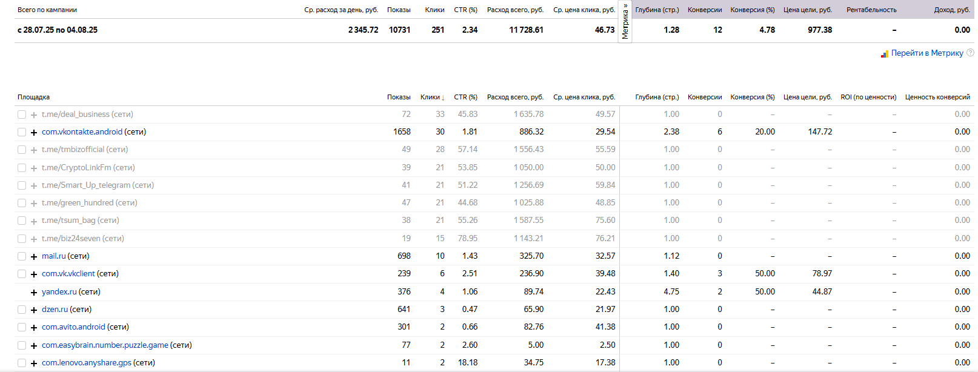Tick checkbox for com.lenovo.anyshare.gps row
978x372 pixels.
pyautogui.click(x=22, y=363)
